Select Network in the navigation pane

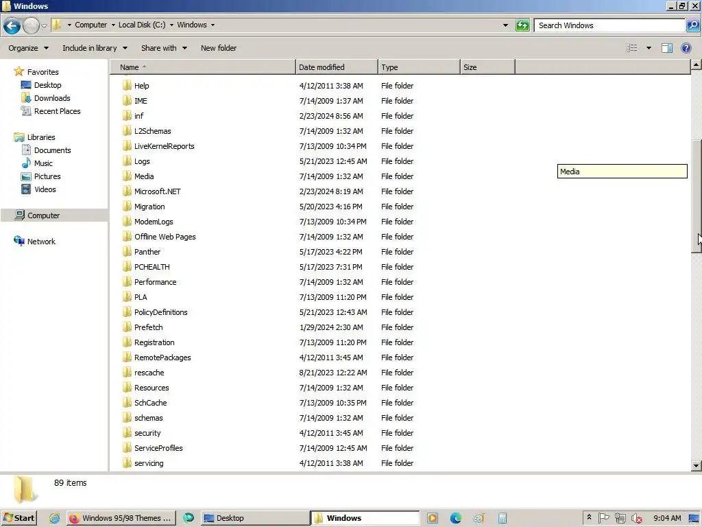41,241
